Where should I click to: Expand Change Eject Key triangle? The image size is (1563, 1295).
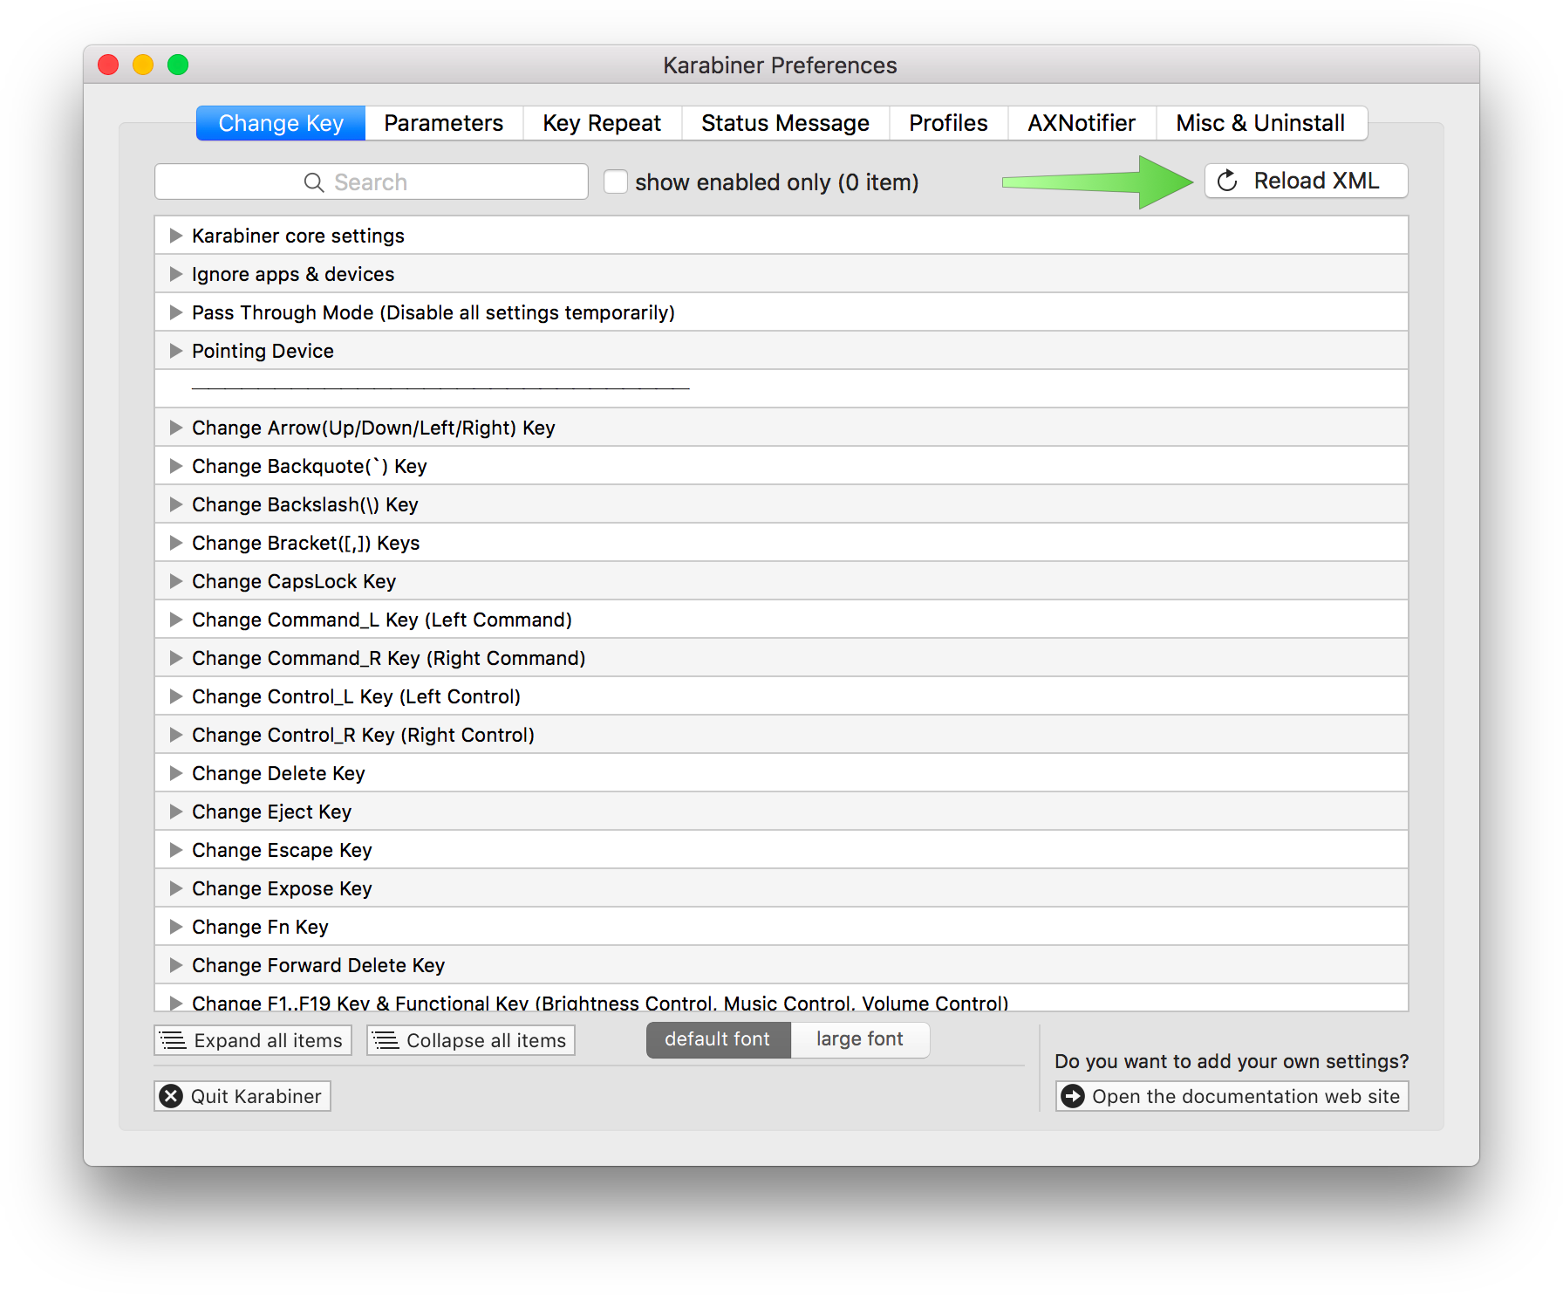(x=176, y=812)
